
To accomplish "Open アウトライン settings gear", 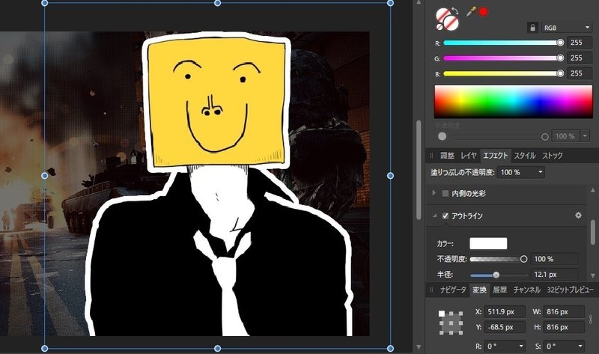I will (578, 216).
